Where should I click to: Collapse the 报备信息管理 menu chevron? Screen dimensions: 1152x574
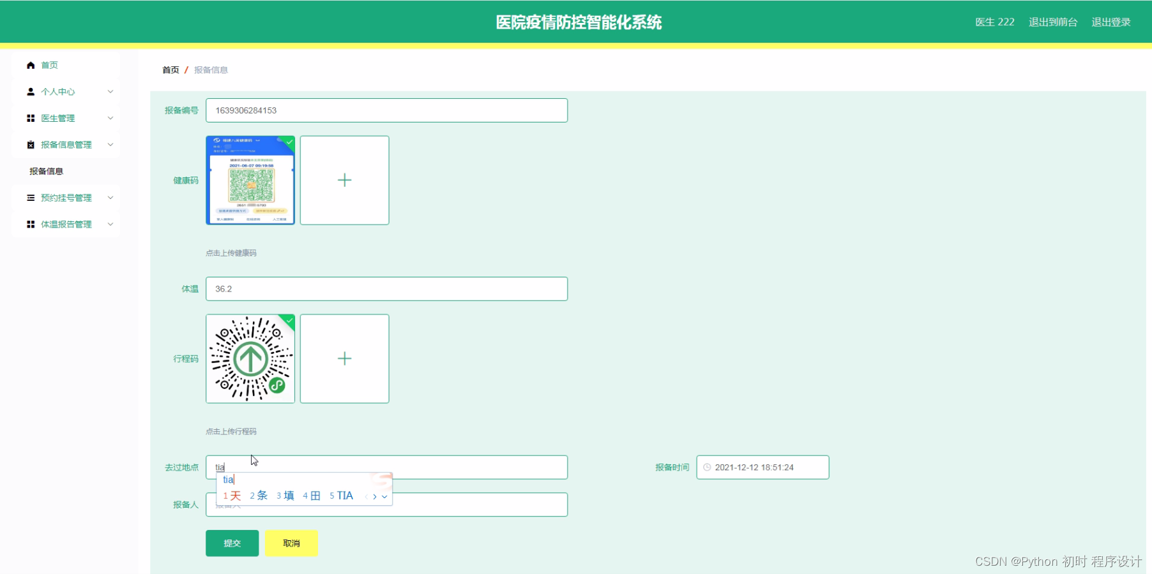pos(110,145)
